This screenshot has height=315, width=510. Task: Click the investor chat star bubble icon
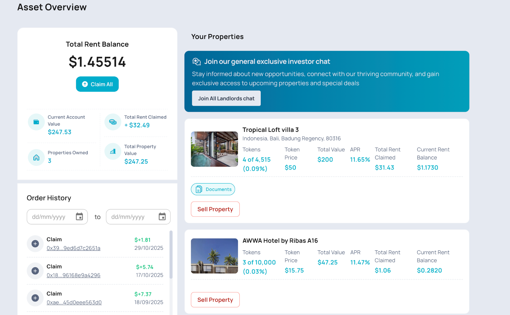[196, 61]
